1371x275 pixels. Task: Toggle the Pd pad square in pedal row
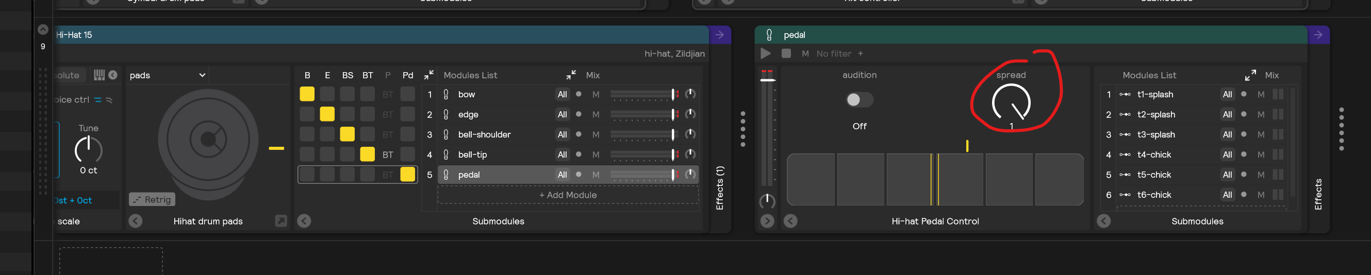point(408,175)
